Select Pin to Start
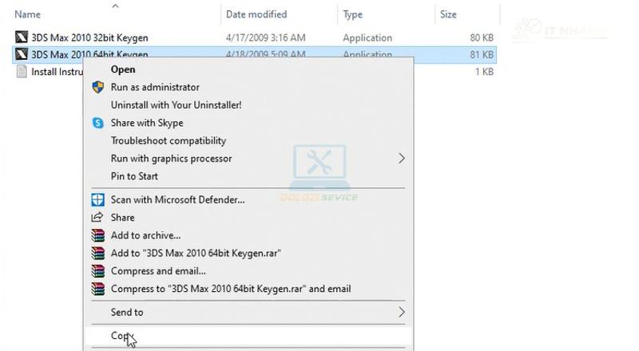This screenshot has width=639, height=351. (x=134, y=176)
